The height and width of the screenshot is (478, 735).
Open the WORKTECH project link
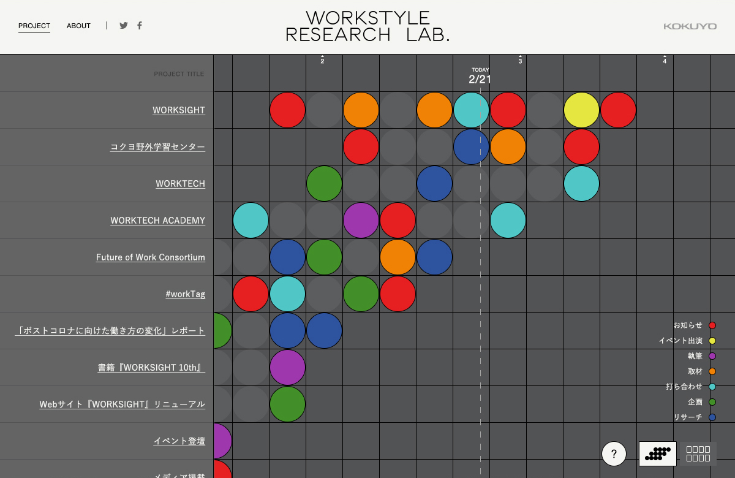(x=180, y=184)
